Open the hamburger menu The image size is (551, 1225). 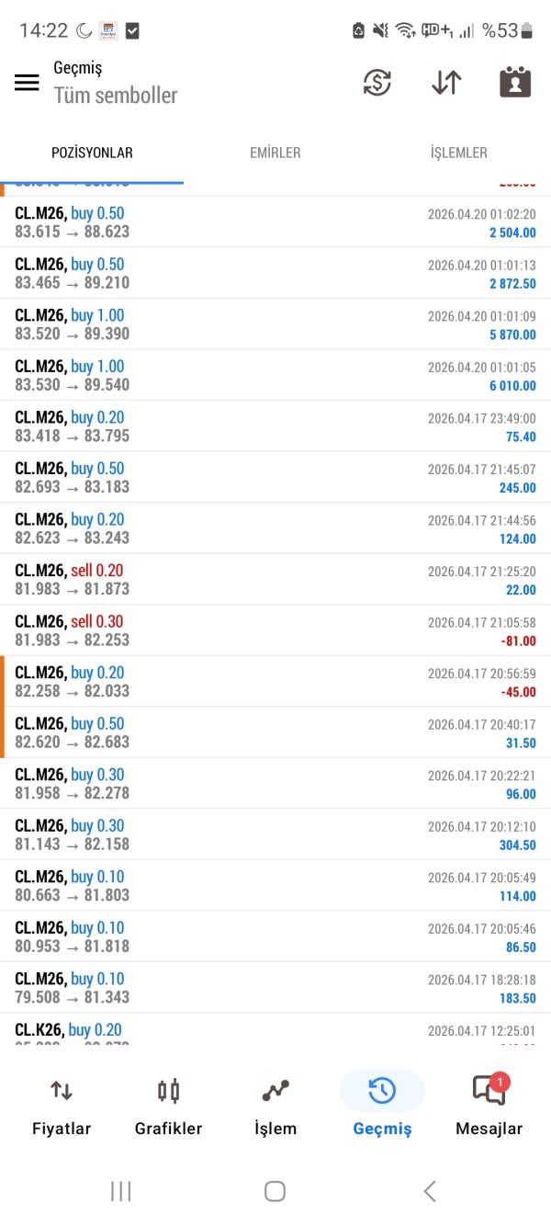click(27, 82)
